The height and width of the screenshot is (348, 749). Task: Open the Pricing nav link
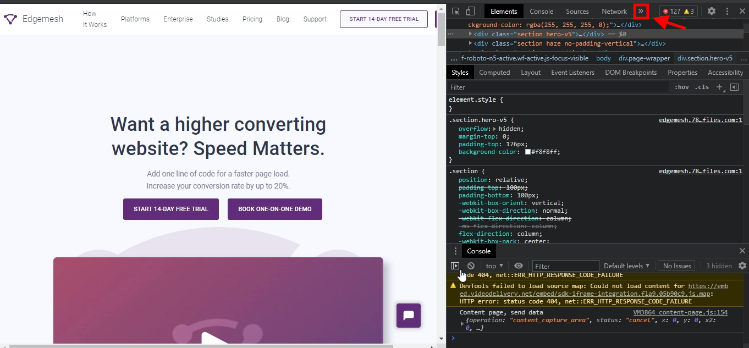[x=252, y=19]
